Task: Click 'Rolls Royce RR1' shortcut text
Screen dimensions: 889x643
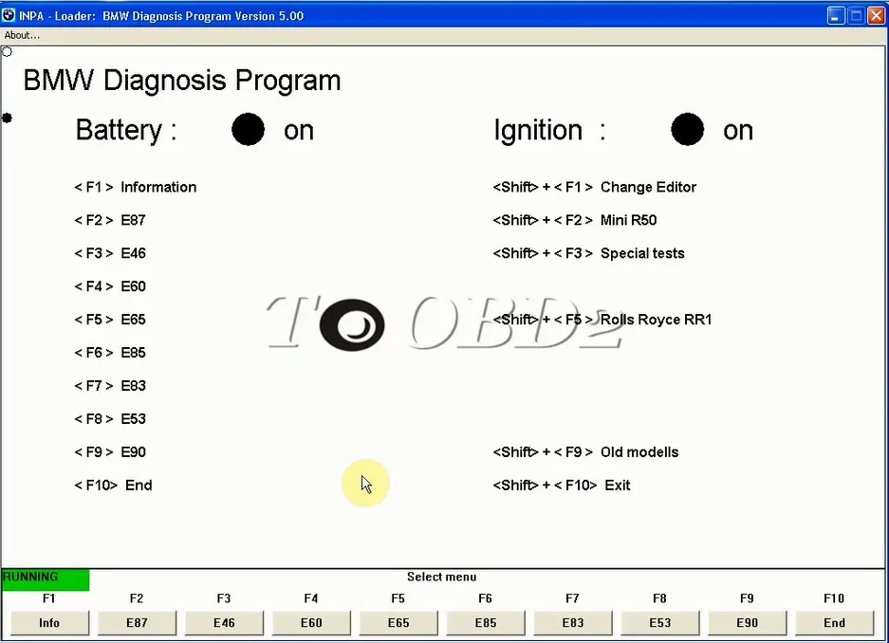Action: 656,320
